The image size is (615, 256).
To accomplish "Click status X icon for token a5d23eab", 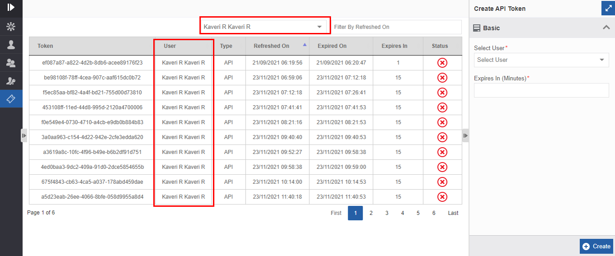I will (442, 197).
